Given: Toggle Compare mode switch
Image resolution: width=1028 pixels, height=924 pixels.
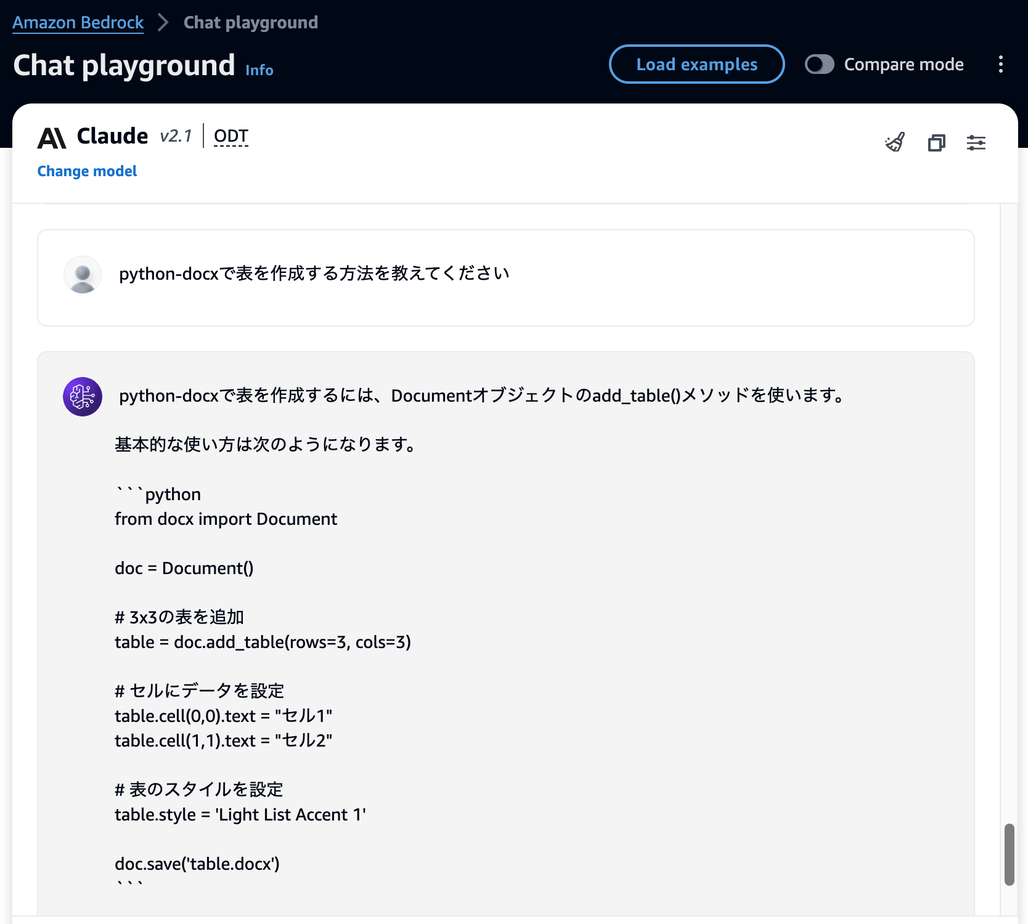Looking at the screenshot, I should click(820, 64).
